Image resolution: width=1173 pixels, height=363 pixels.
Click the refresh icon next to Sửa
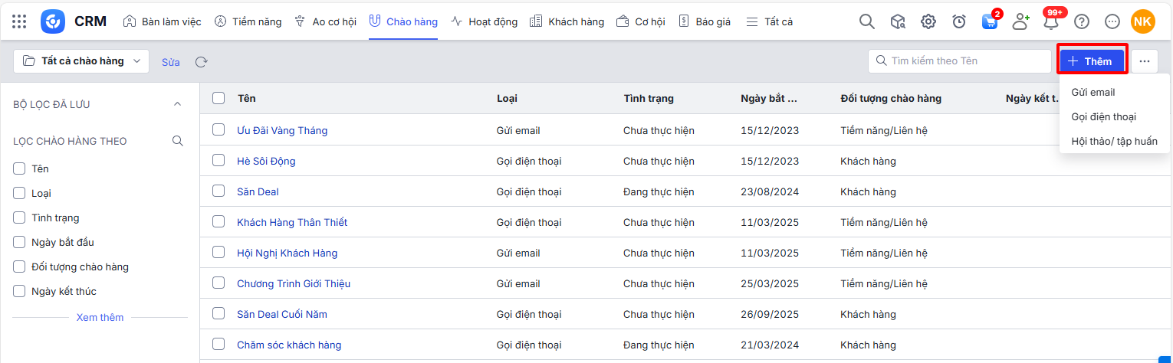coord(201,61)
